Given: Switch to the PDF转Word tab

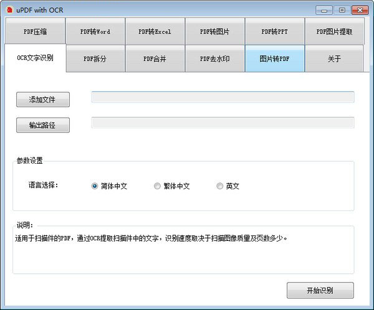Looking at the screenshot, I should tap(95, 31).
